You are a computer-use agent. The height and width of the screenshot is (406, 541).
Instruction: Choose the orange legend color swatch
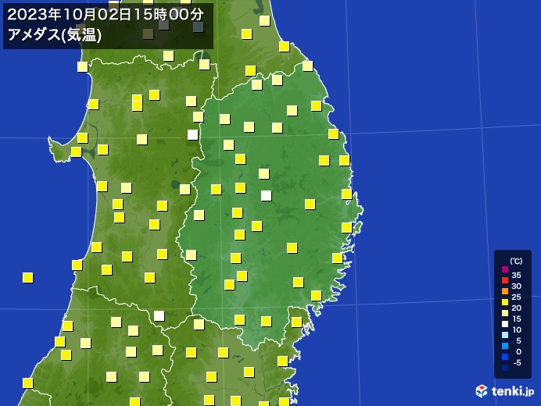505,291
